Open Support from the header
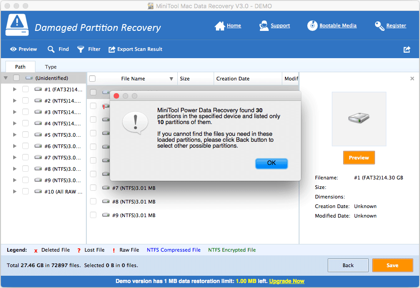This screenshot has height=288, width=420. coord(264,26)
